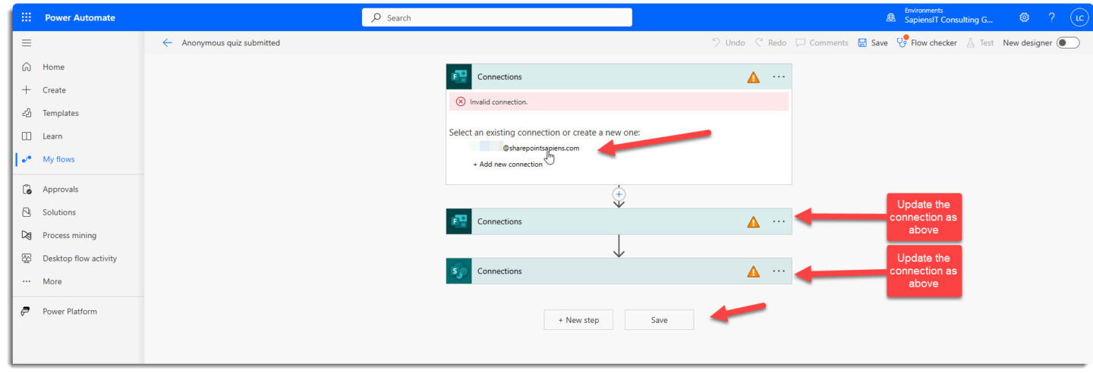
Task: Open the settings gear icon
Action: pyautogui.click(x=1024, y=17)
